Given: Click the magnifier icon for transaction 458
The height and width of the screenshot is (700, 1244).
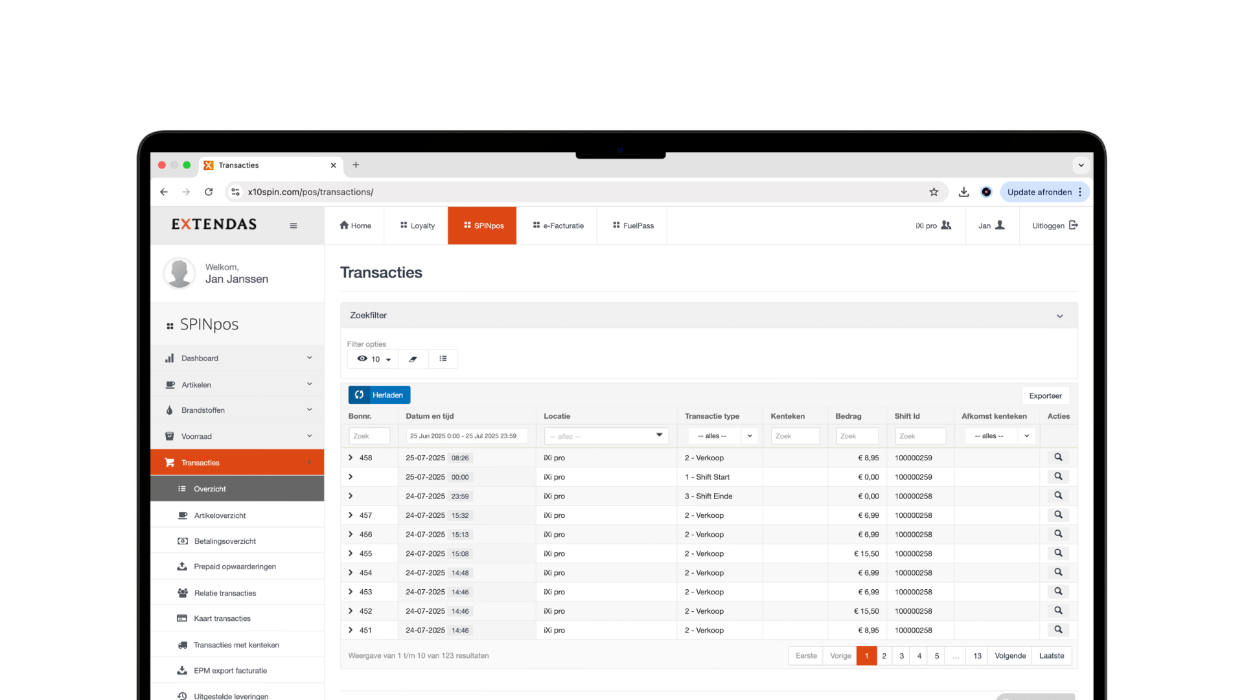Looking at the screenshot, I should click(x=1058, y=458).
